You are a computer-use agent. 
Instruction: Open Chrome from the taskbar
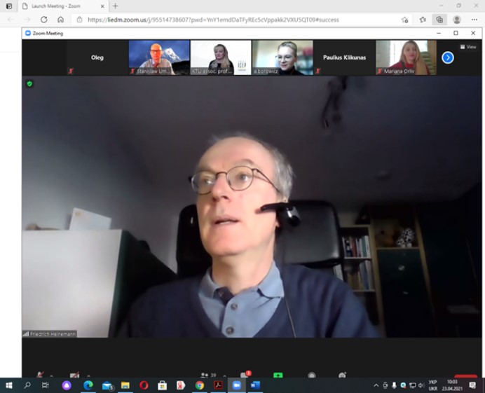click(200, 385)
